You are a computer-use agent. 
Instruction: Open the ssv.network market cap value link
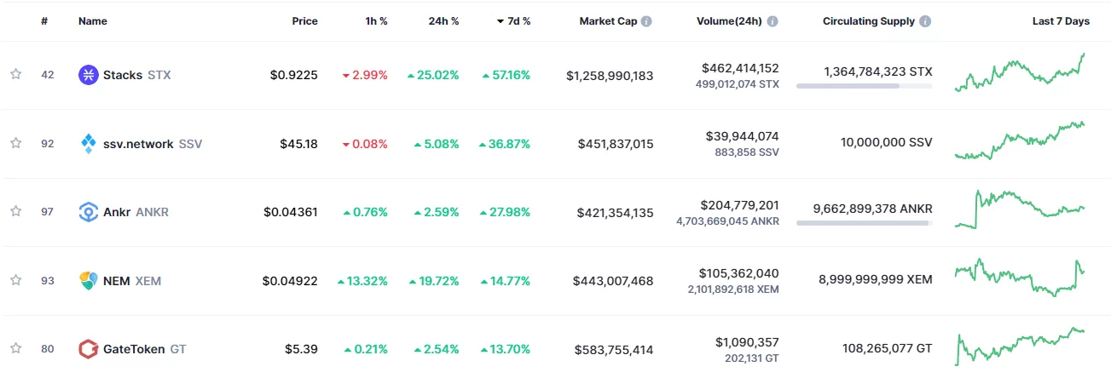point(616,143)
